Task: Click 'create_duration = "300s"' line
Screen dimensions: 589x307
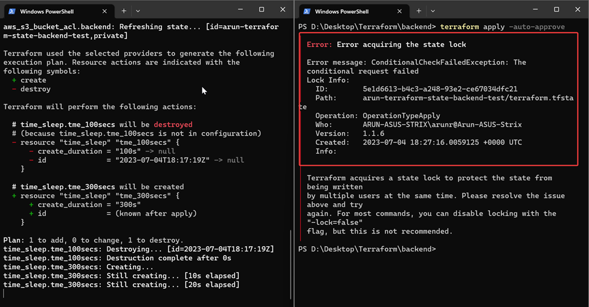Action: pos(85,204)
